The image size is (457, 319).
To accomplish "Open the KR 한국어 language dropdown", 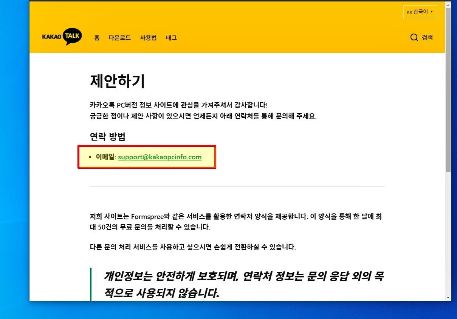I will pyautogui.click(x=420, y=12).
